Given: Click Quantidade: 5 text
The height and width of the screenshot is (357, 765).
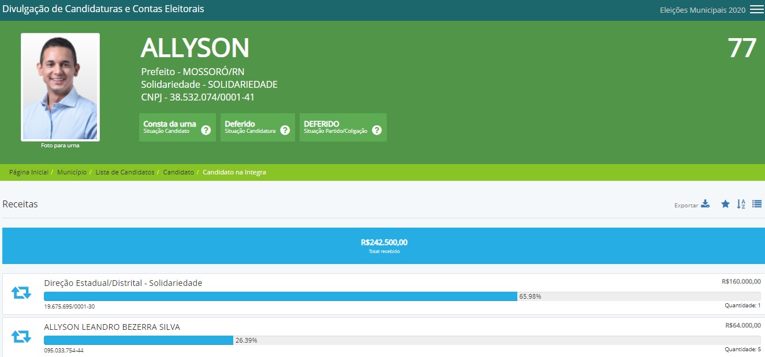Looking at the screenshot, I should (743, 349).
